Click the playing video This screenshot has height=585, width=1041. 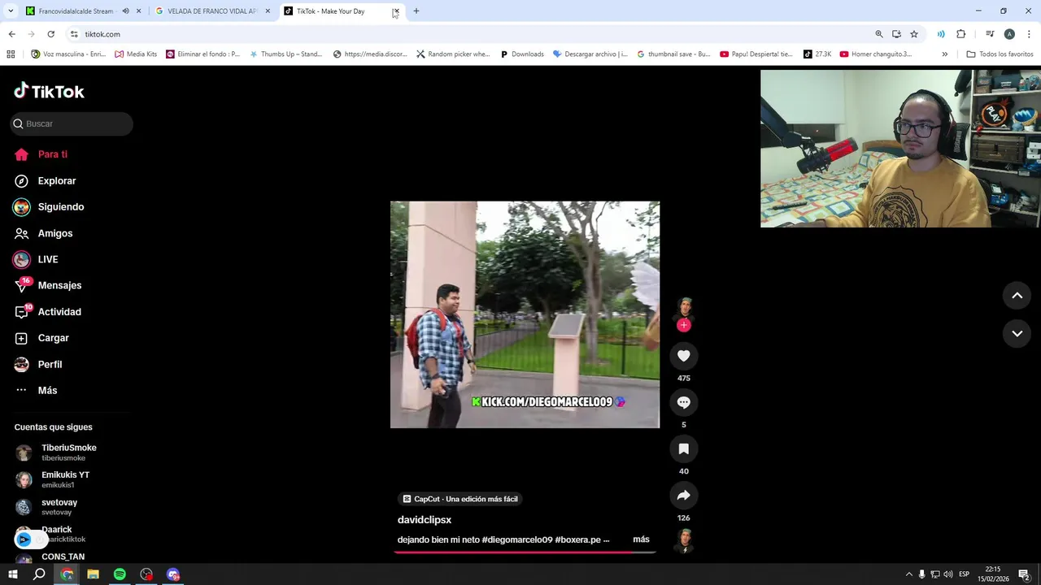[525, 314]
